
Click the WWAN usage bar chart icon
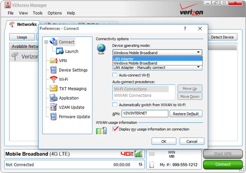(101, 131)
